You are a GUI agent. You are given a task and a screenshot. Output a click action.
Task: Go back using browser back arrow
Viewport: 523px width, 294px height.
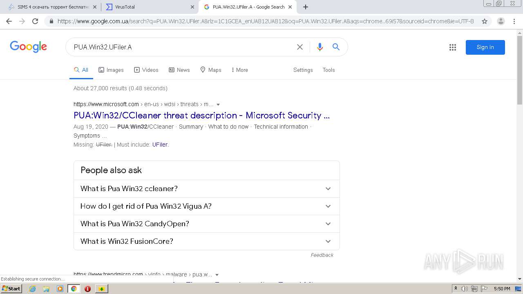coord(9,21)
